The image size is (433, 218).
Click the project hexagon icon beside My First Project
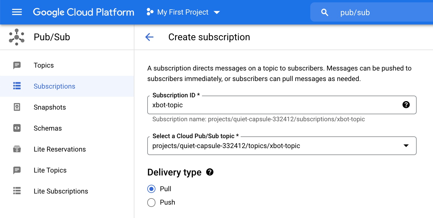coord(150,12)
